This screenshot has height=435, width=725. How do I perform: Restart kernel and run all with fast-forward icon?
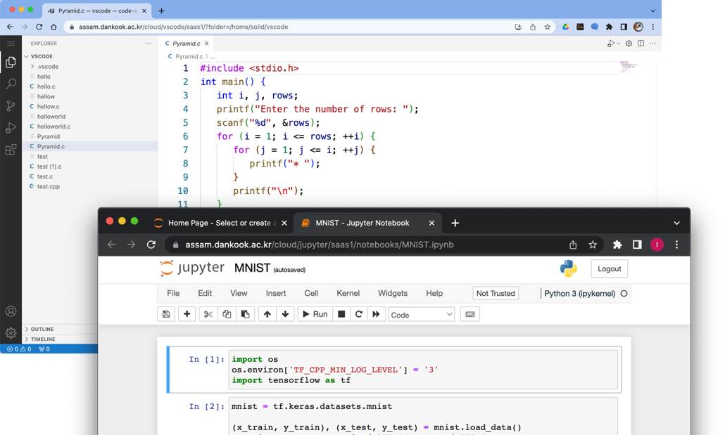coord(377,314)
